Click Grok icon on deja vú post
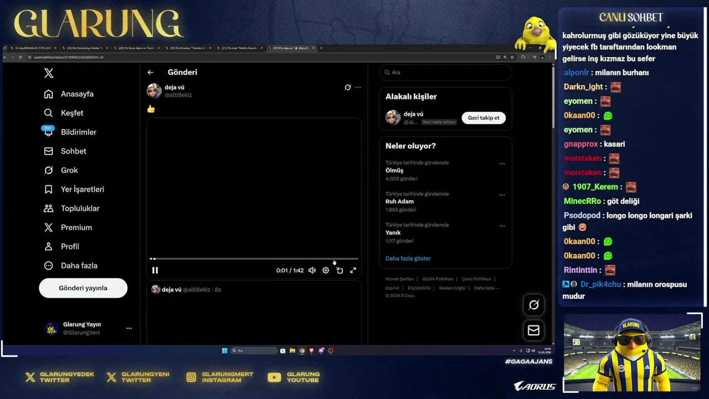The height and width of the screenshot is (399, 709). point(348,87)
